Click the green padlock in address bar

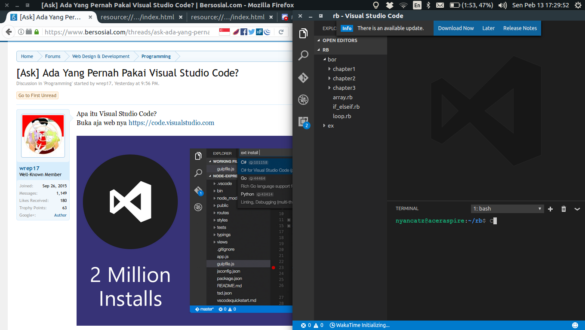[37, 32]
